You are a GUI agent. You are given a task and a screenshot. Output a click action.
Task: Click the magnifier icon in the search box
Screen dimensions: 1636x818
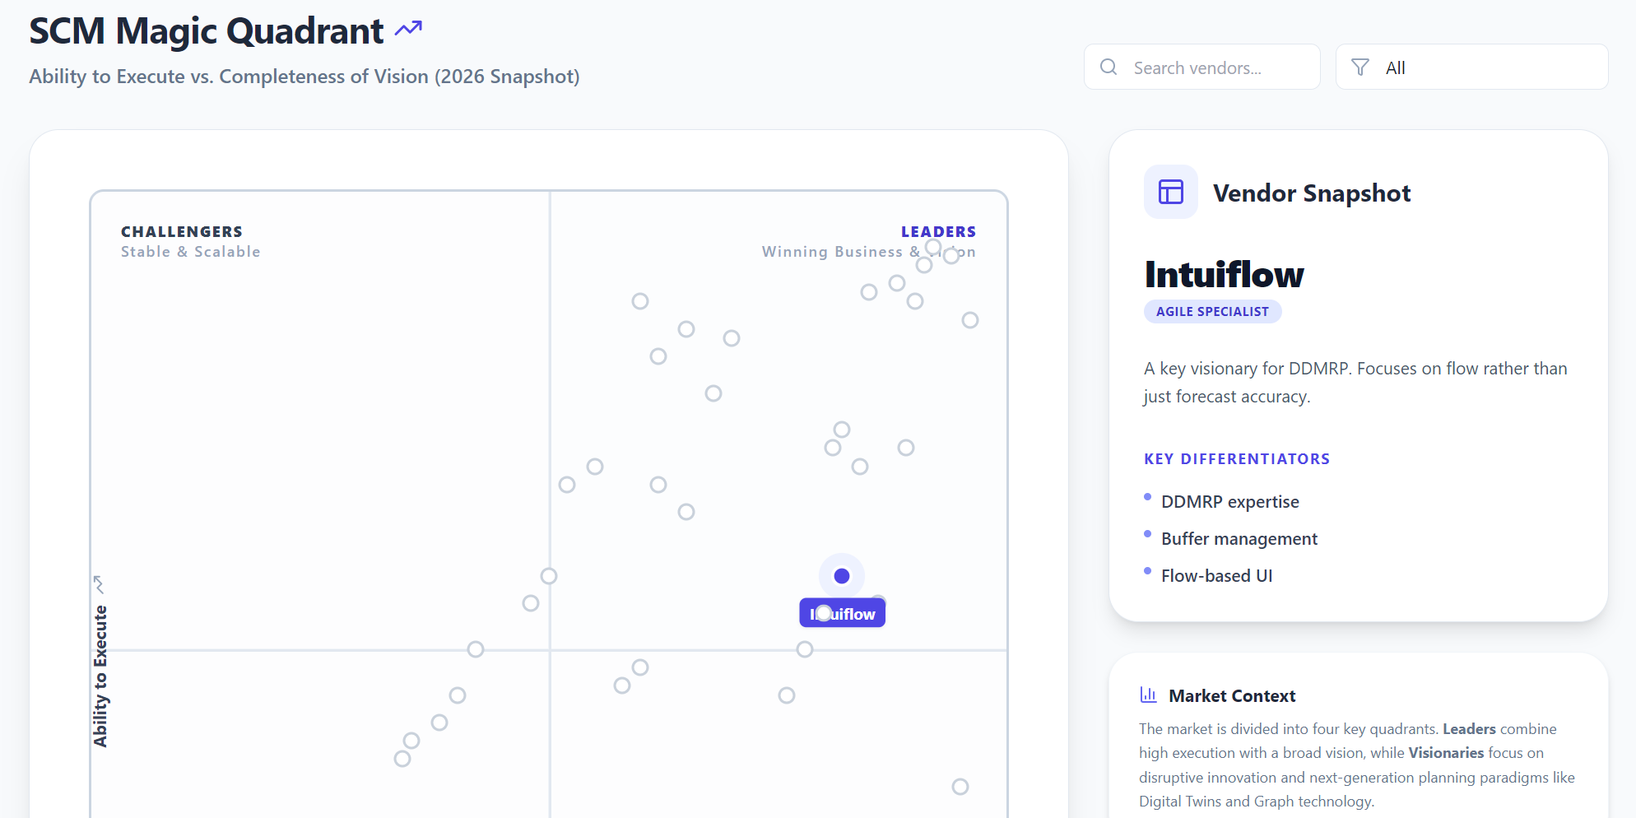1108,67
